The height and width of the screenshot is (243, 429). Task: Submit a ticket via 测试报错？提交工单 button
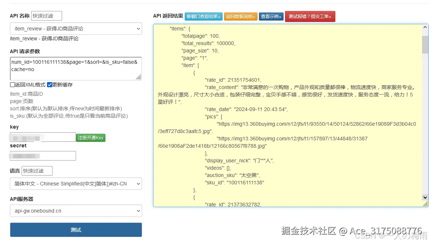coord(310,16)
